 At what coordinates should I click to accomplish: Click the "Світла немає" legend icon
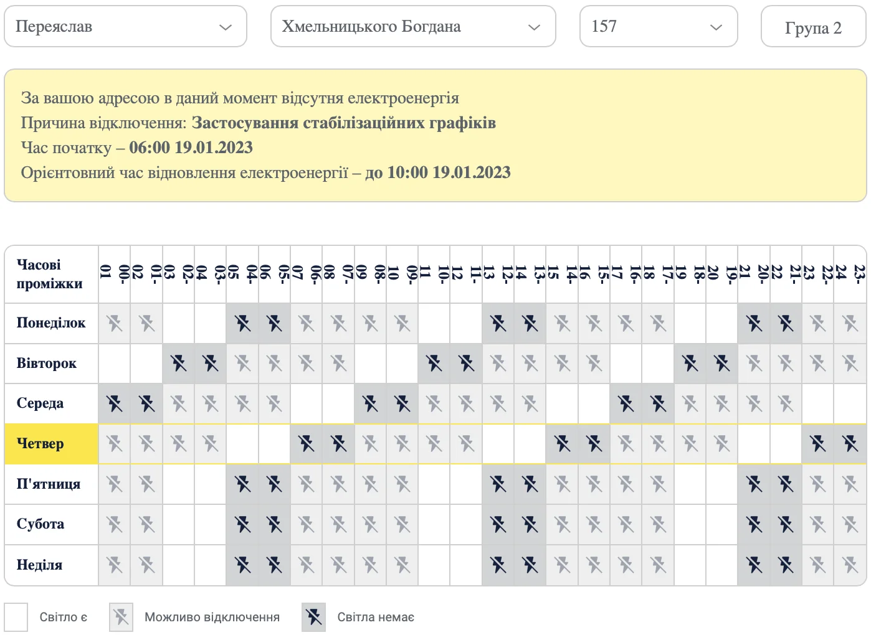[313, 617]
